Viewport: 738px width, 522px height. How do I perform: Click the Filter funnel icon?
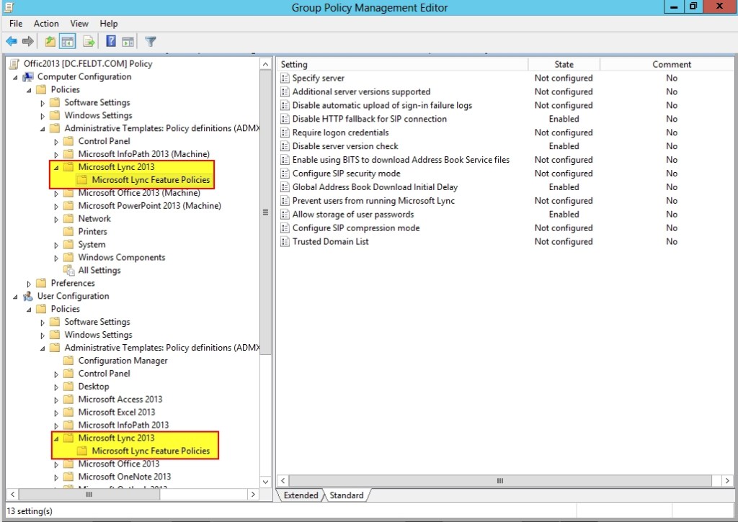(151, 42)
